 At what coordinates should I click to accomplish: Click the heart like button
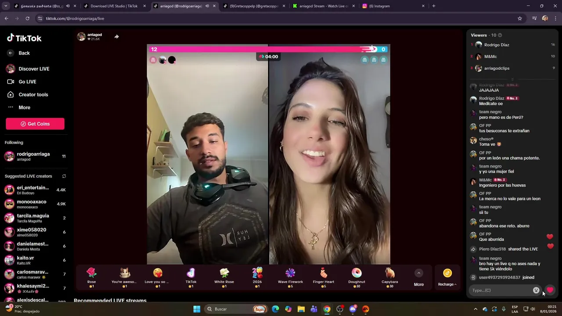[550, 290]
